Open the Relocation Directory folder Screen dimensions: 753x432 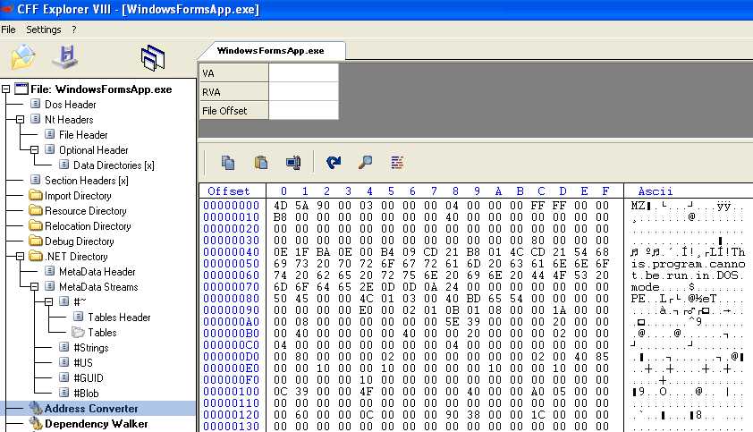(88, 226)
